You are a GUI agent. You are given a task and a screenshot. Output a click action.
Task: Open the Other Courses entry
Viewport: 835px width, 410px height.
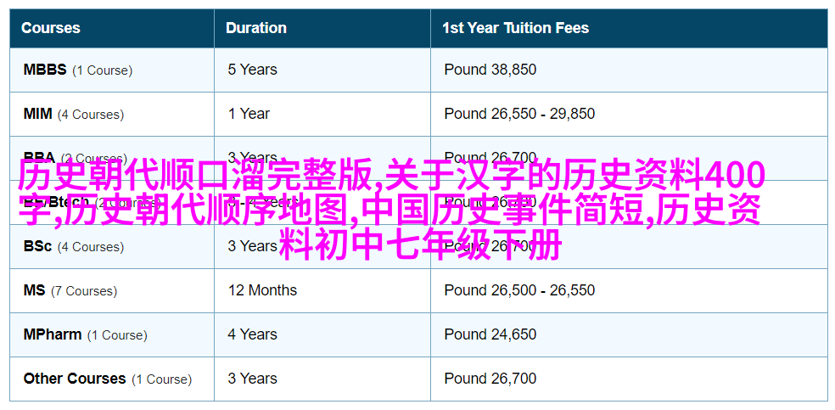tap(75, 379)
